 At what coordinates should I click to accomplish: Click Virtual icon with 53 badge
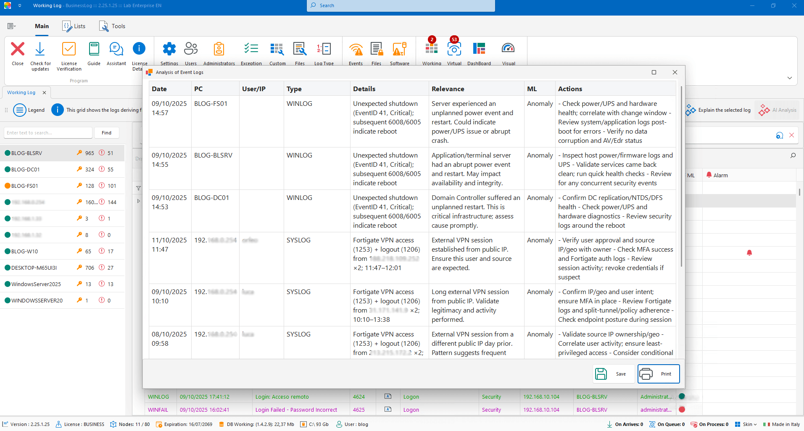[454, 50]
